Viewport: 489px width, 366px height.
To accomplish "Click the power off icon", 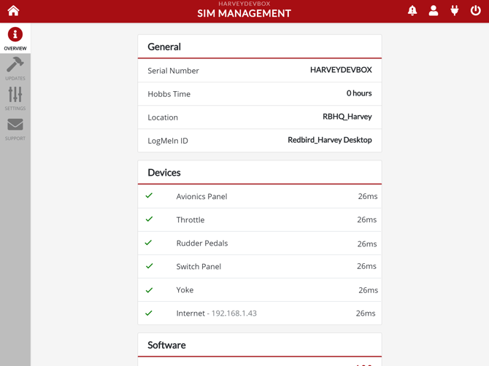I will point(475,11).
